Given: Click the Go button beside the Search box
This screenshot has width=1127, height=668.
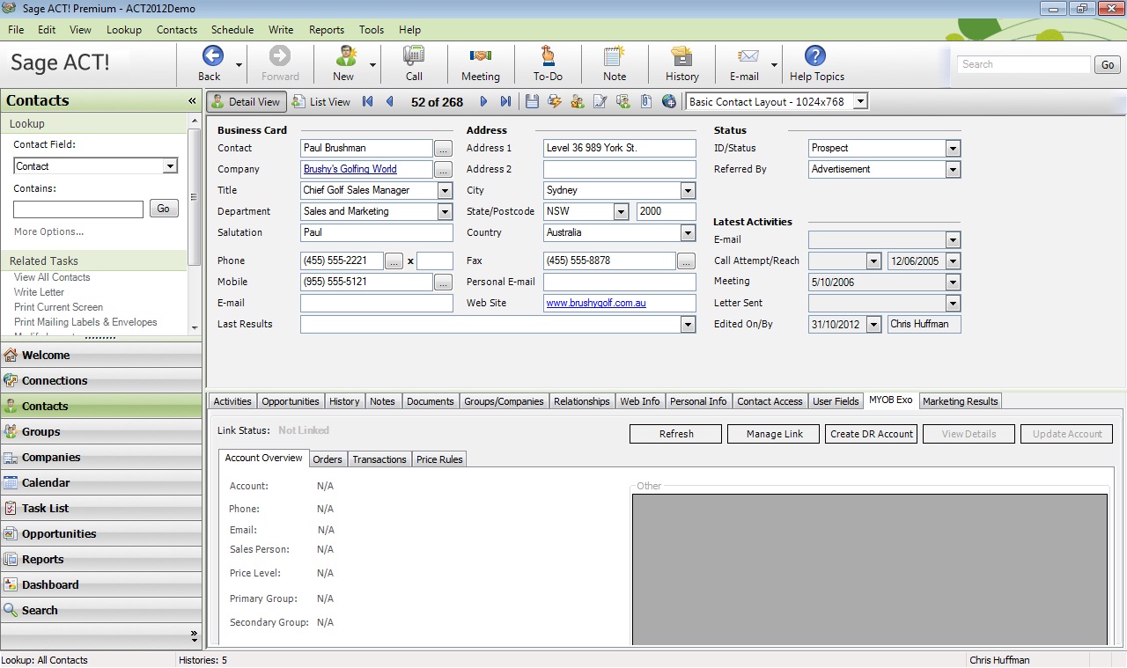Looking at the screenshot, I should click(1108, 64).
